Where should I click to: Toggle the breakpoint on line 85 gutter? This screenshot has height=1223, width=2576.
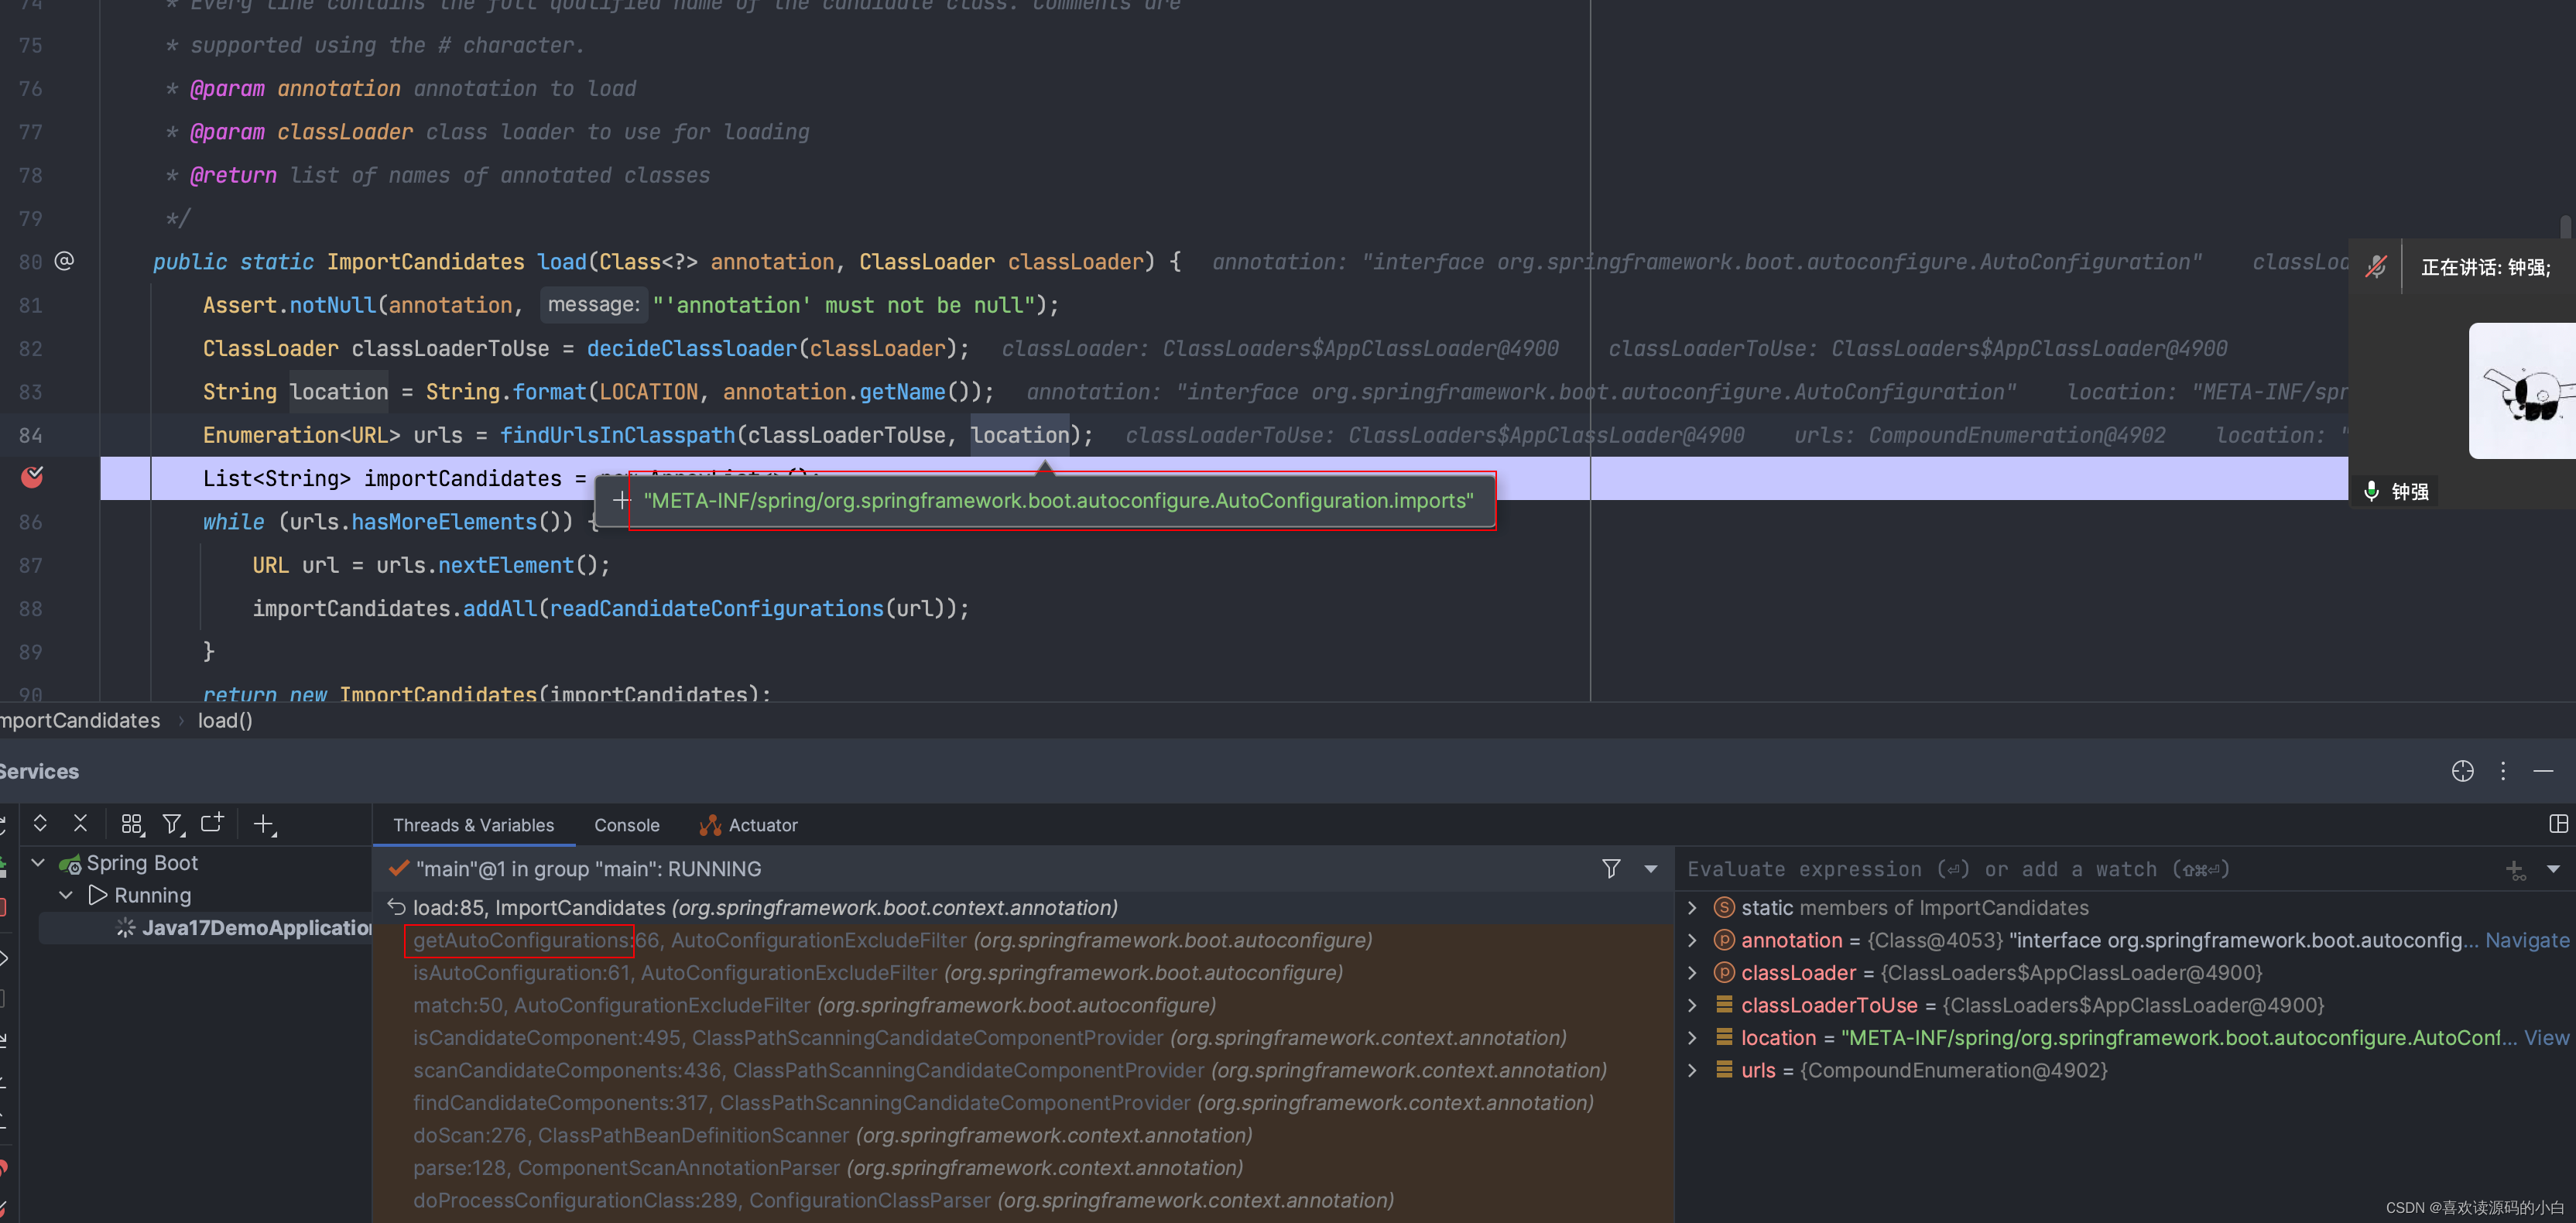click(30, 478)
